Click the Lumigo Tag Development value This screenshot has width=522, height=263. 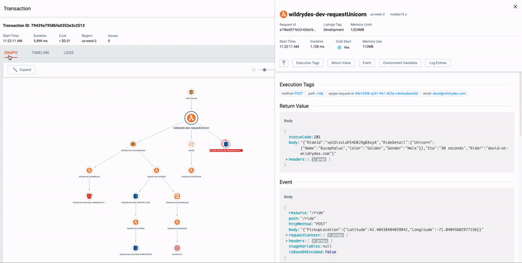point(333,29)
